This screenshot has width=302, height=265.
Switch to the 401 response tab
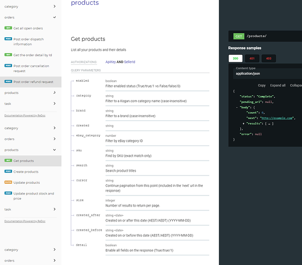pos(252,59)
